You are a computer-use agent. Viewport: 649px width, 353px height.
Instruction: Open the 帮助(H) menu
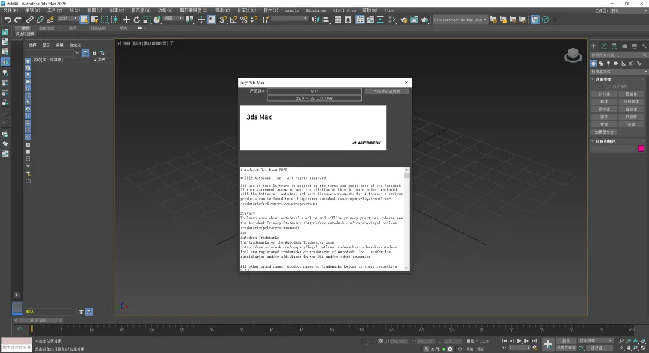370,10
